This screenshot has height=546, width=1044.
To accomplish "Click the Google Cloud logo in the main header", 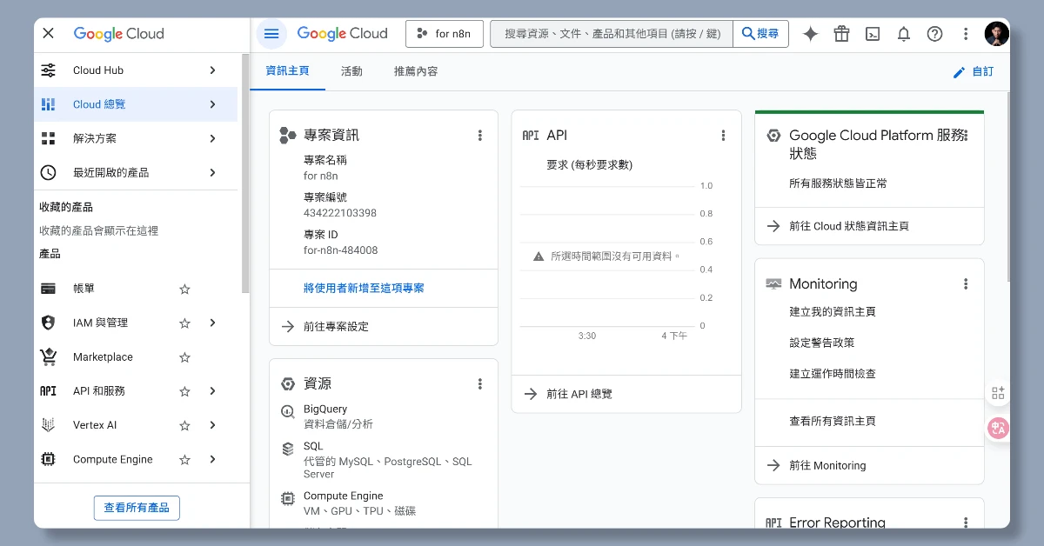I will coord(342,34).
